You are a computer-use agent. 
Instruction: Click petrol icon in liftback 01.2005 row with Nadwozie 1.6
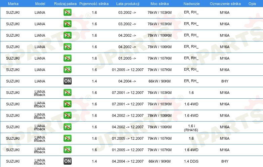[68, 138]
